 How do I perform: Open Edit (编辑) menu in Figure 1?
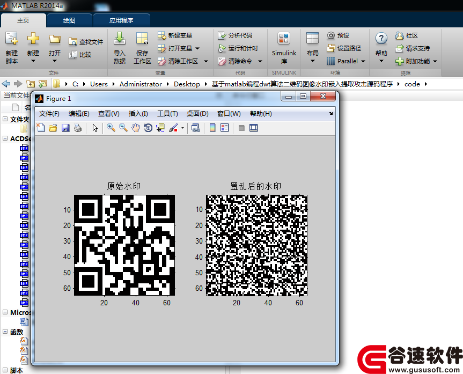pyautogui.click(x=79, y=114)
